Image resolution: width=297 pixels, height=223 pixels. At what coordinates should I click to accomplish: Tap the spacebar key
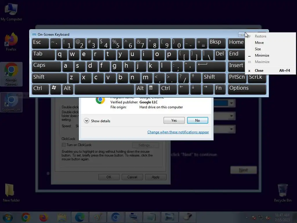pos(104,89)
